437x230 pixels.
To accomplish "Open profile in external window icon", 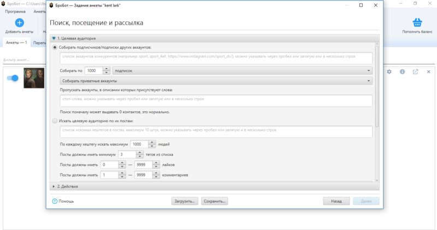I will [415, 71].
